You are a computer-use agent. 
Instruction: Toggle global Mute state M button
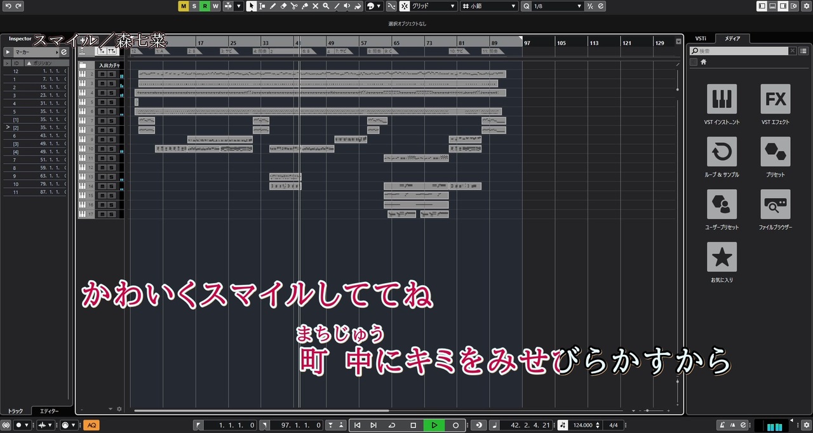(184, 6)
